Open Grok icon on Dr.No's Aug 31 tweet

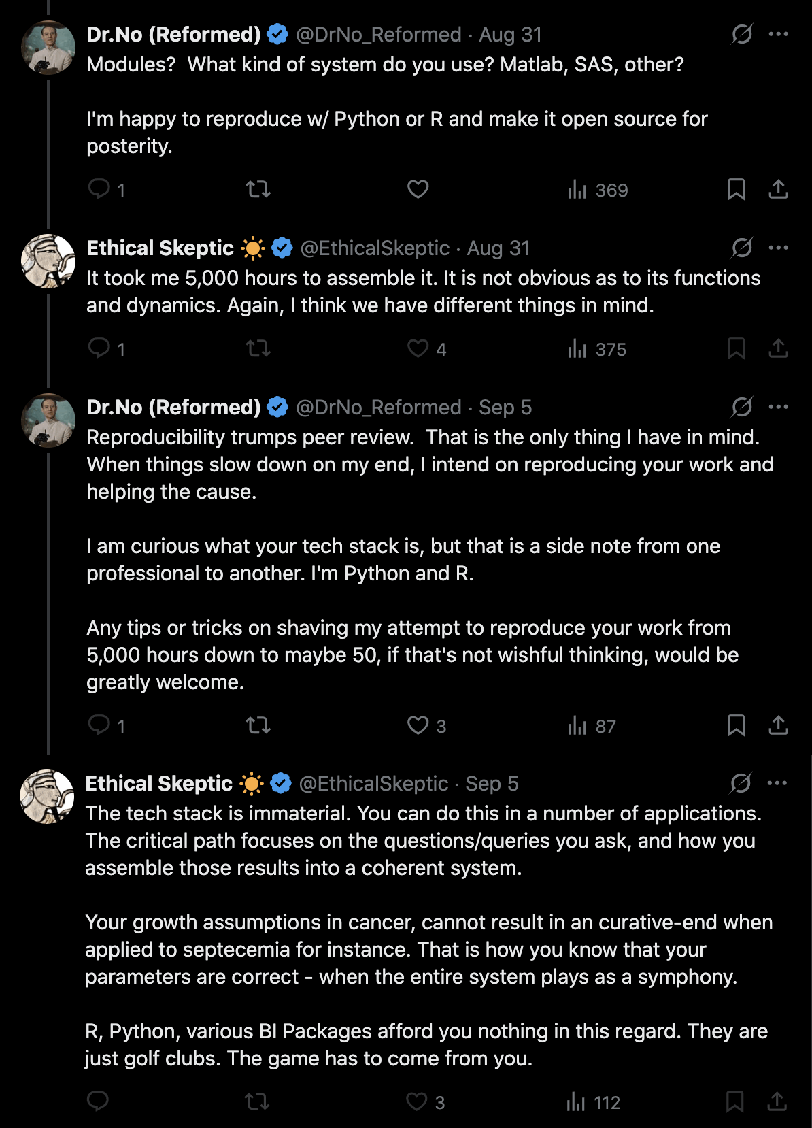coord(741,34)
